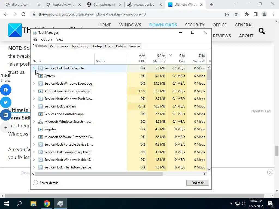Click the Service Host: File History Service icon

point(41,167)
